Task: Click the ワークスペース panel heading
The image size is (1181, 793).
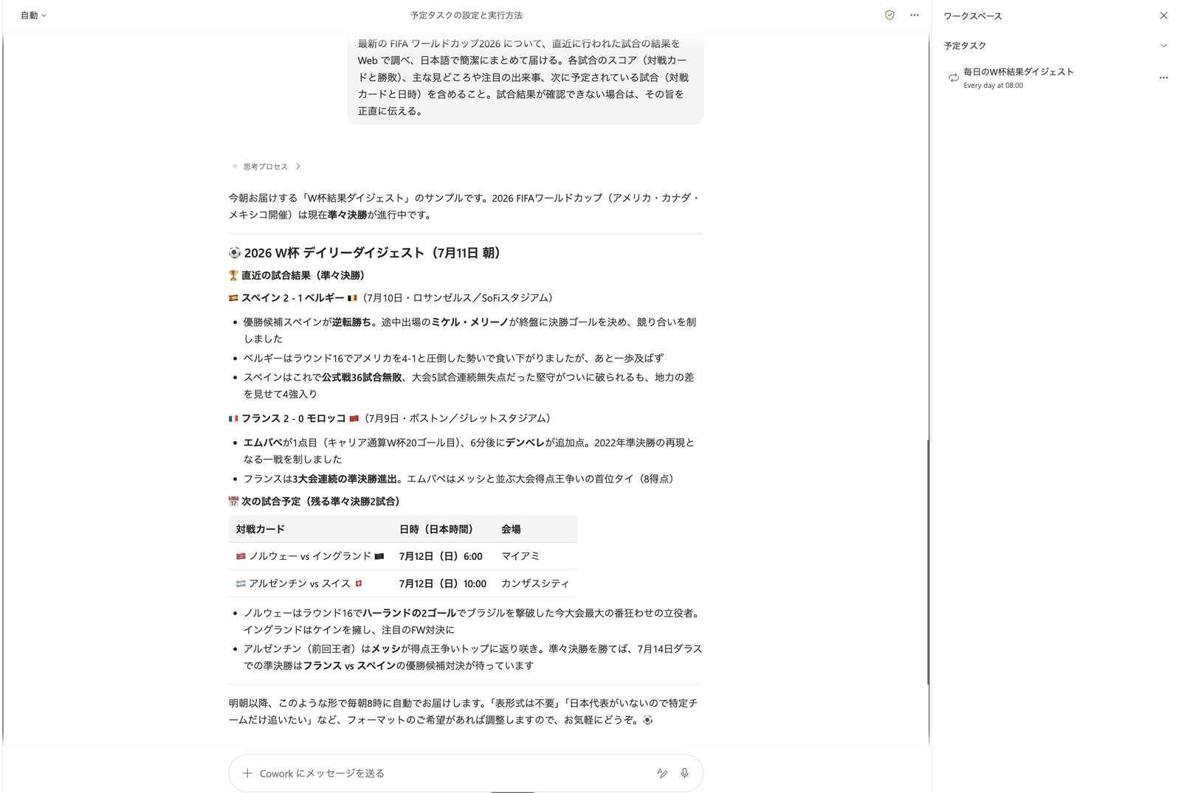Action: click(x=973, y=16)
